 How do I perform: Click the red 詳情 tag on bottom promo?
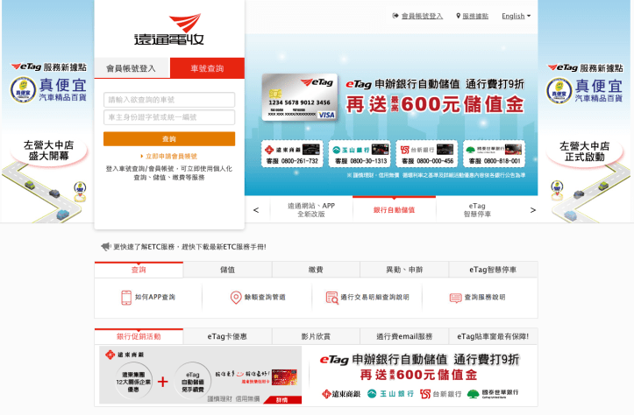coord(282,399)
